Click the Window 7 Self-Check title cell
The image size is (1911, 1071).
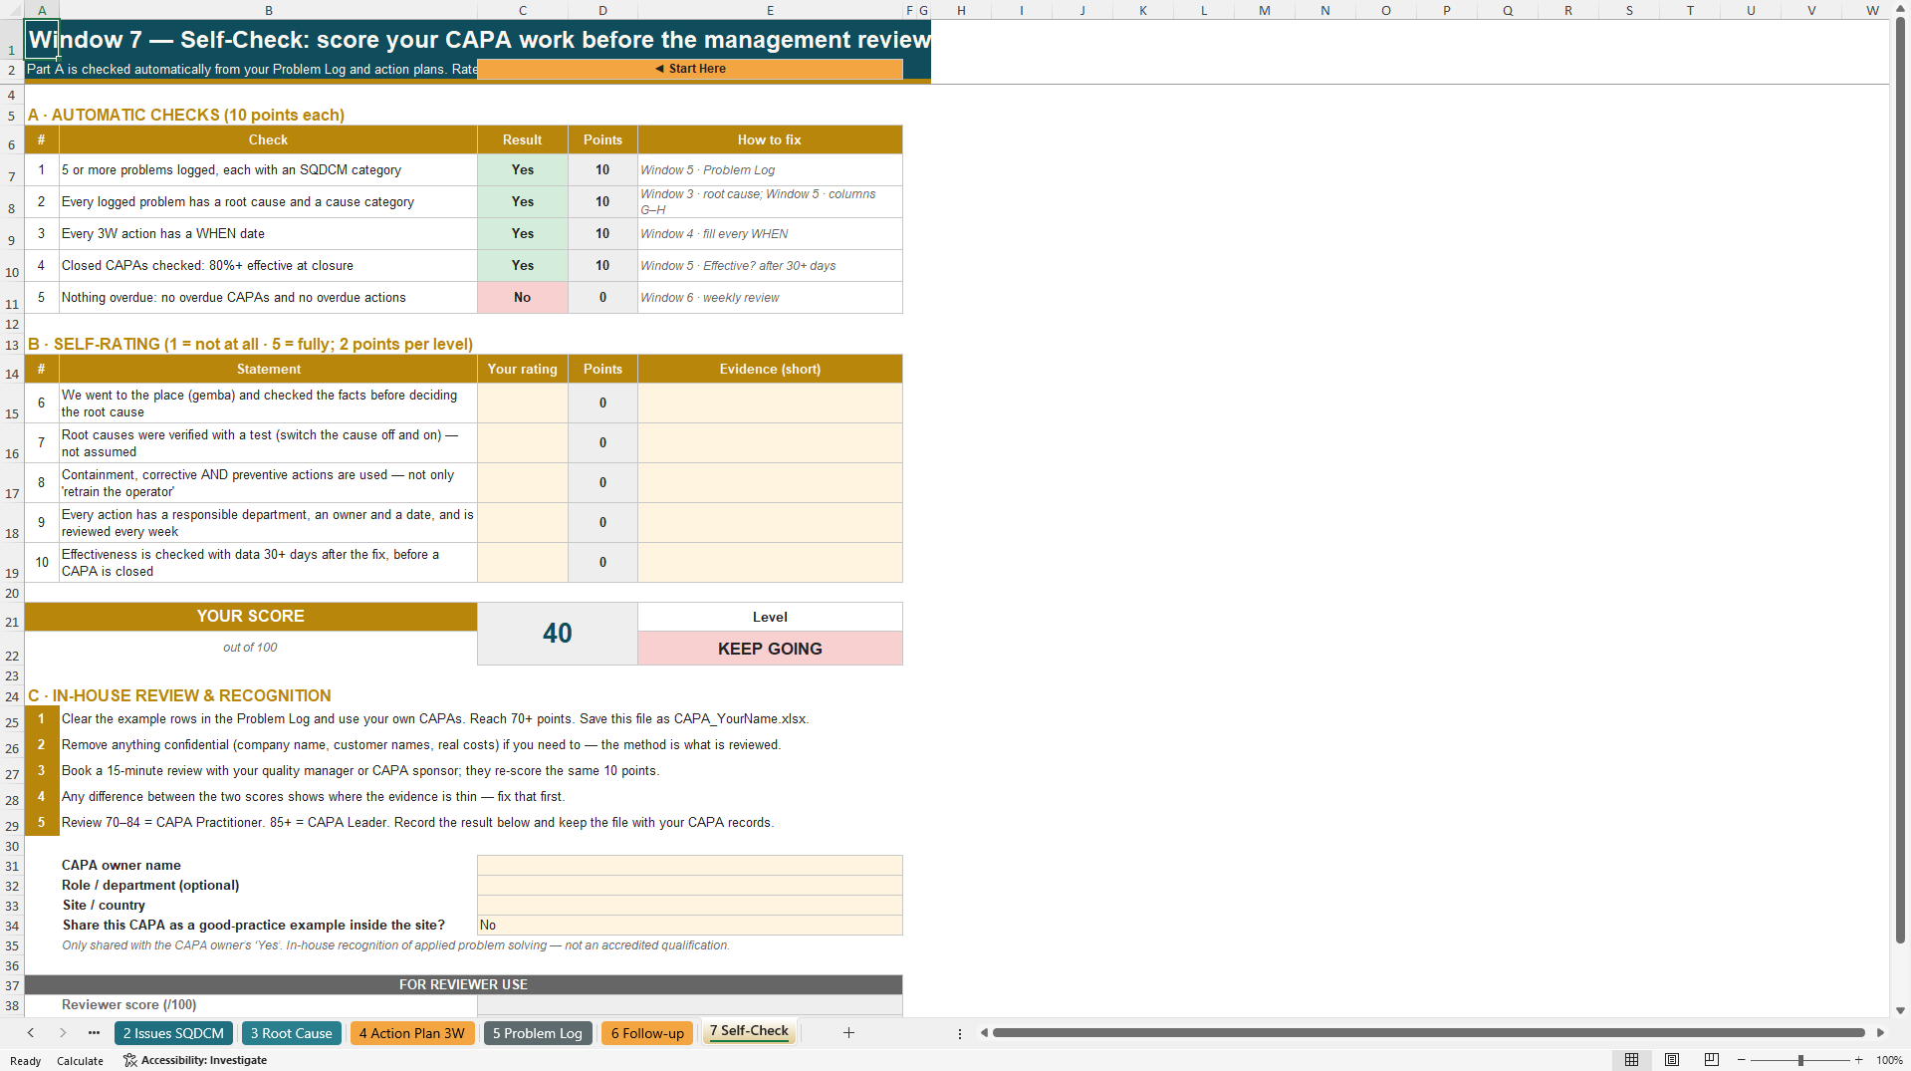tap(478, 40)
